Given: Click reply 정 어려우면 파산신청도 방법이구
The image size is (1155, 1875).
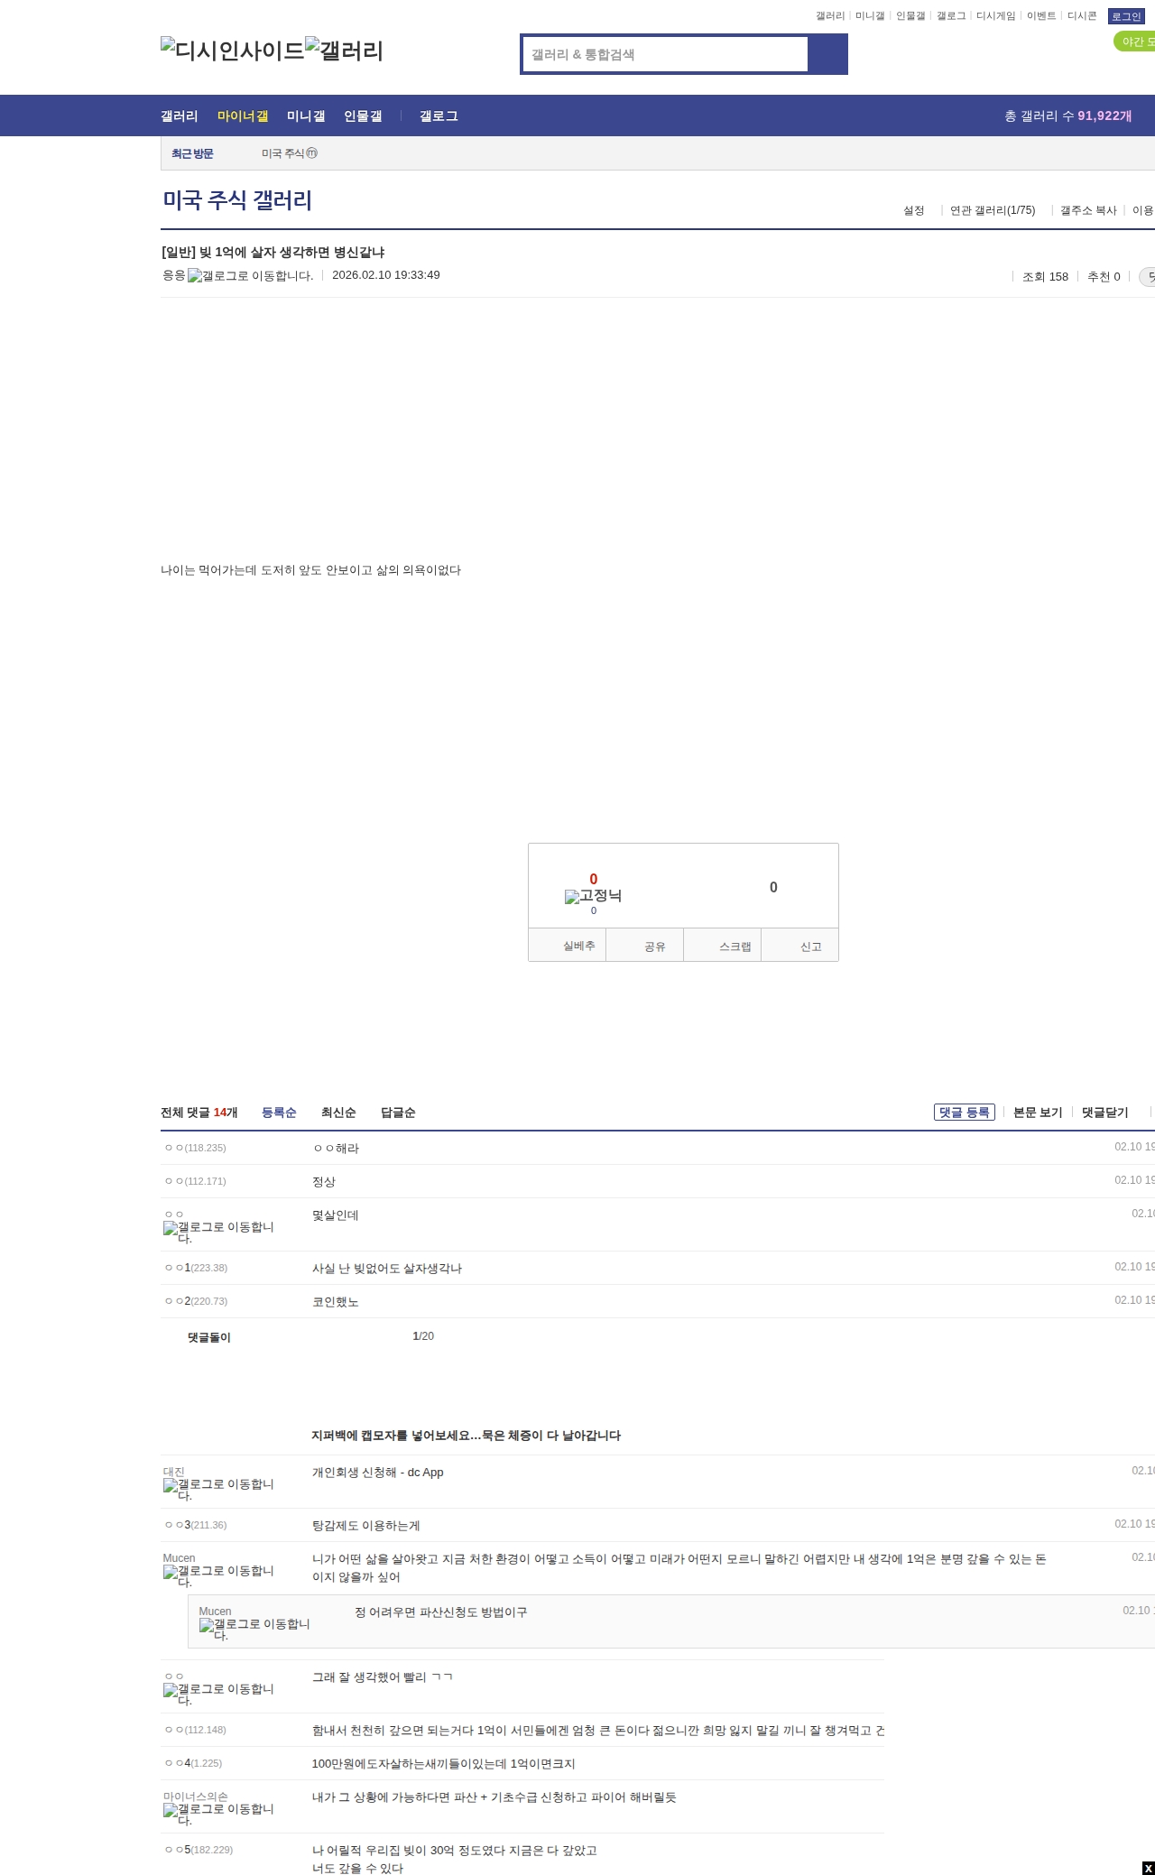Looking at the screenshot, I should (441, 1612).
